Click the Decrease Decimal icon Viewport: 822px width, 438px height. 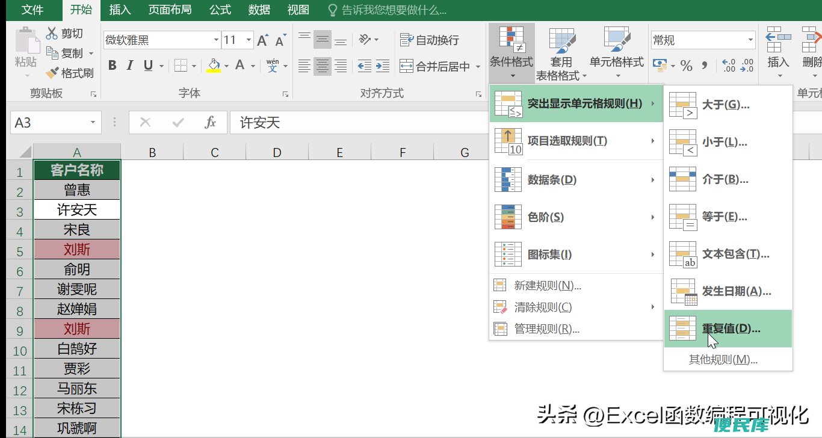tap(747, 66)
